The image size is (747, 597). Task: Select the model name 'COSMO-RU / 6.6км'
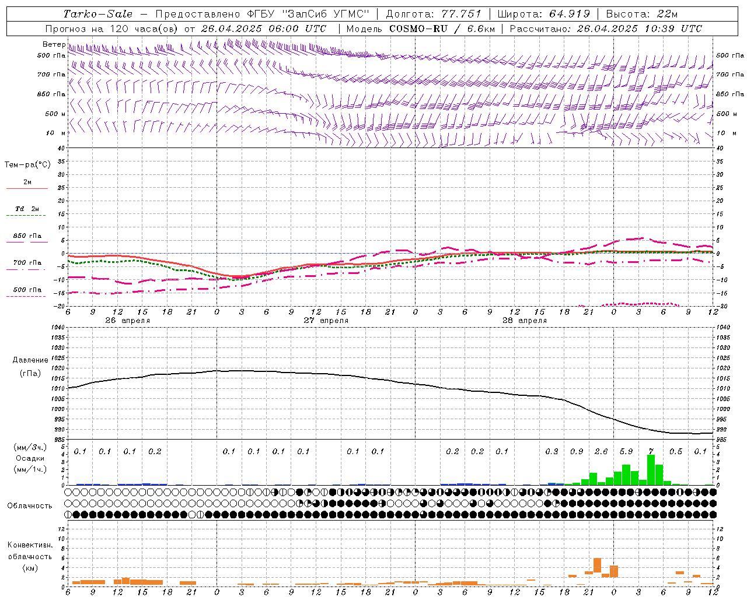(442, 29)
